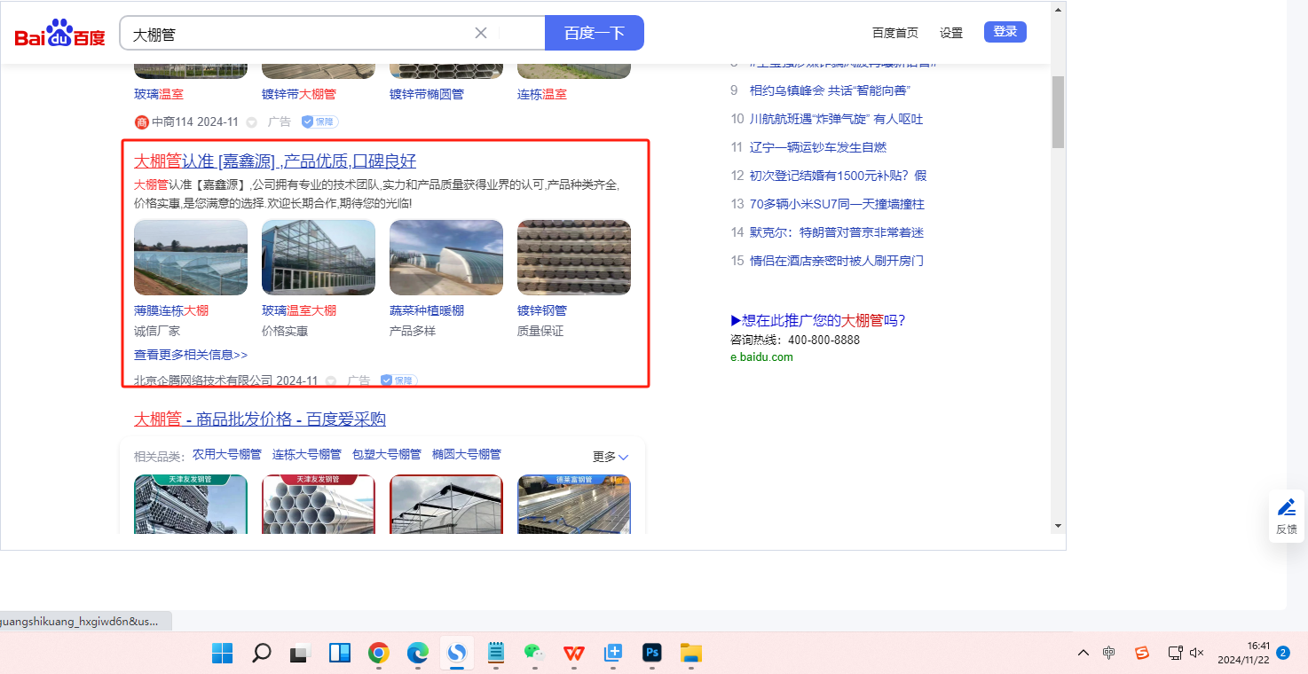
Task: Launch WPS Office from the taskbar
Action: [x=574, y=654]
